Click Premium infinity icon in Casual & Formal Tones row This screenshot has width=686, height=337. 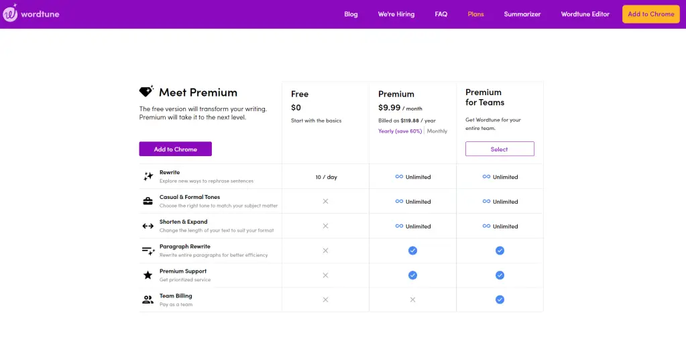(399, 201)
